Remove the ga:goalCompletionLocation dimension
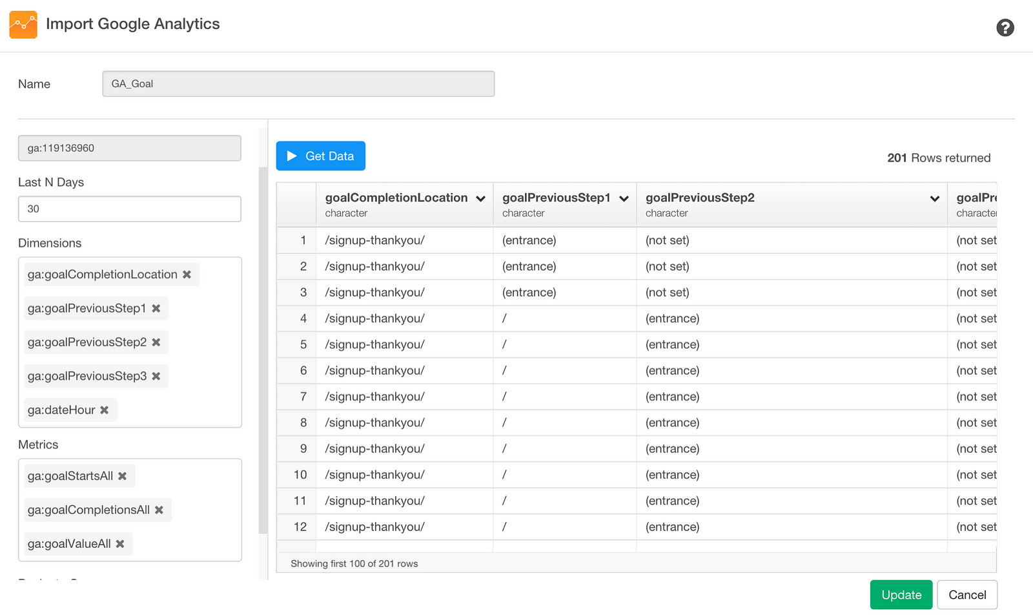The image size is (1033, 615). click(x=187, y=275)
